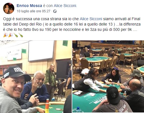Click the last champagne bottle emoji

(21, 35)
